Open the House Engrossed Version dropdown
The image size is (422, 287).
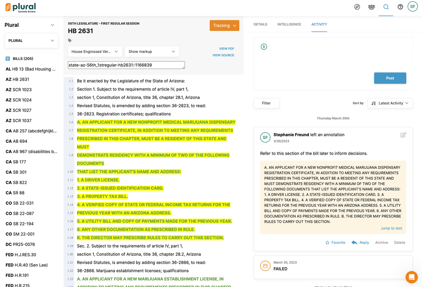click(95, 52)
